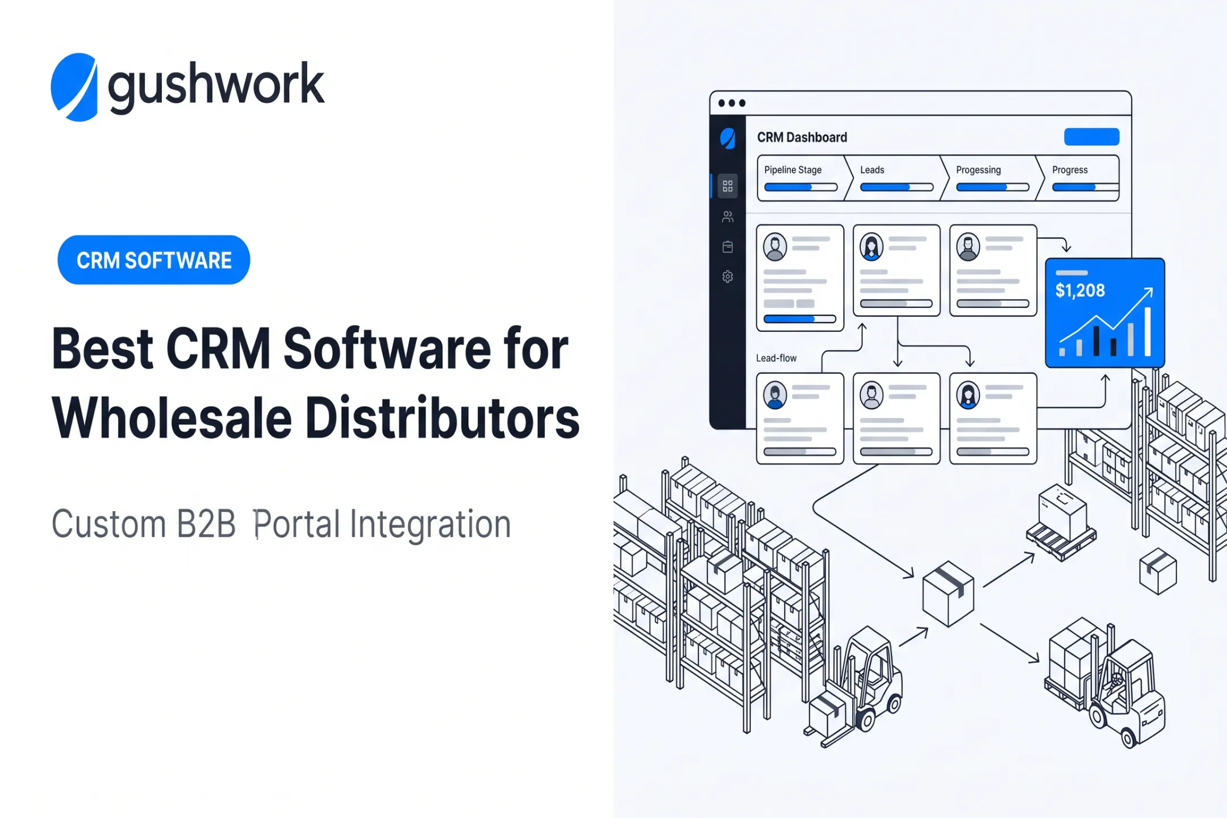Click the Leads progress bar
Viewport: 1227px width, 818px height.
tap(897, 187)
